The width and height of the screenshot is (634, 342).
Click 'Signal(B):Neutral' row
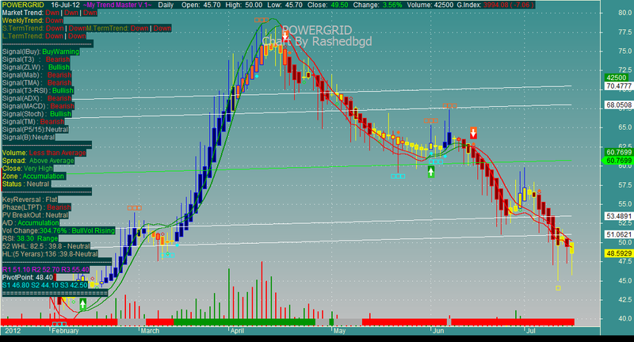[x=29, y=137]
